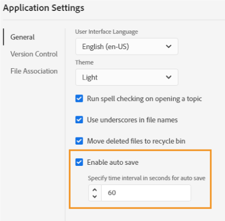Click the 'Specify time interval in seconds' label

pyautogui.click(x=147, y=178)
